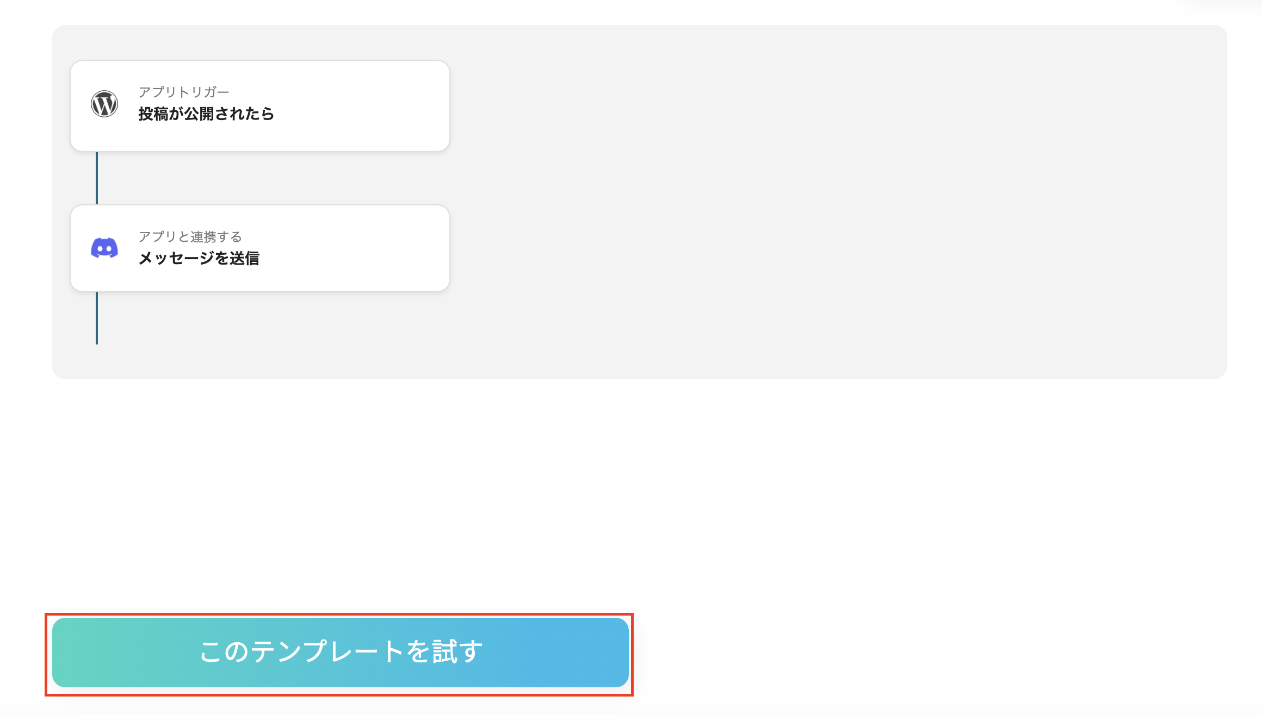1262x715 pixels.
Task: Click the connector line between steps
Action: 97,177
